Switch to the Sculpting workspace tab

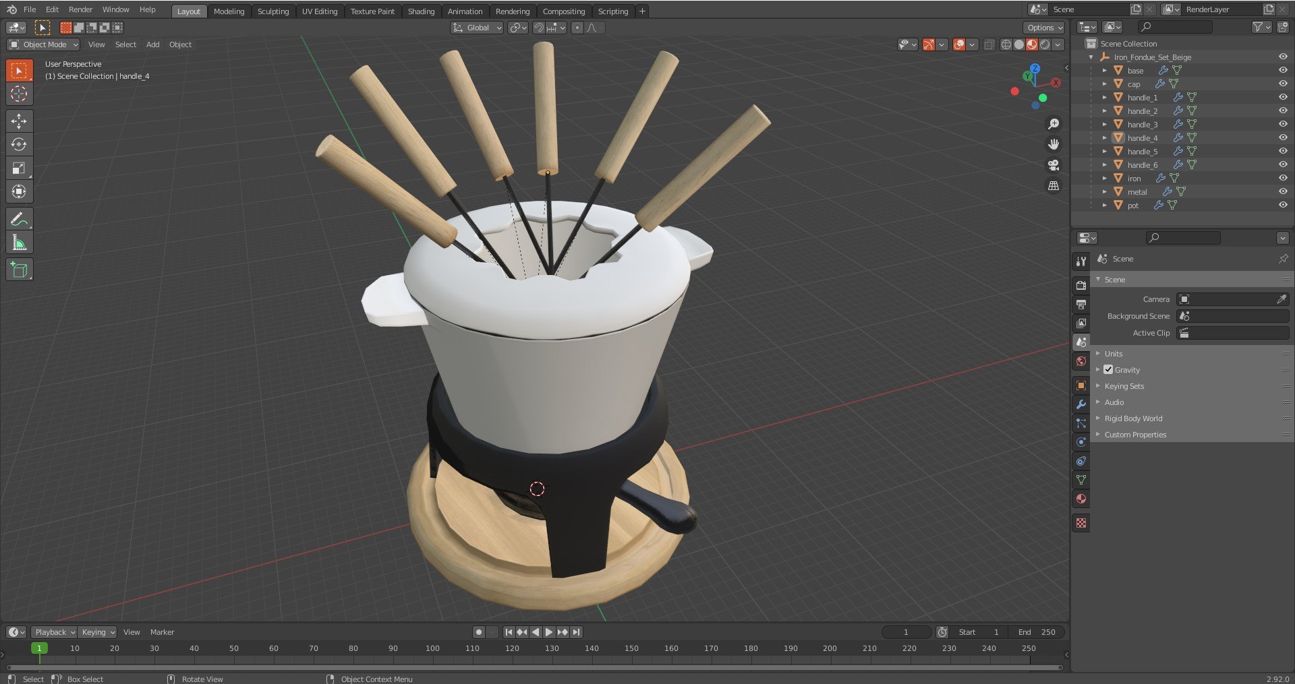click(x=273, y=11)
